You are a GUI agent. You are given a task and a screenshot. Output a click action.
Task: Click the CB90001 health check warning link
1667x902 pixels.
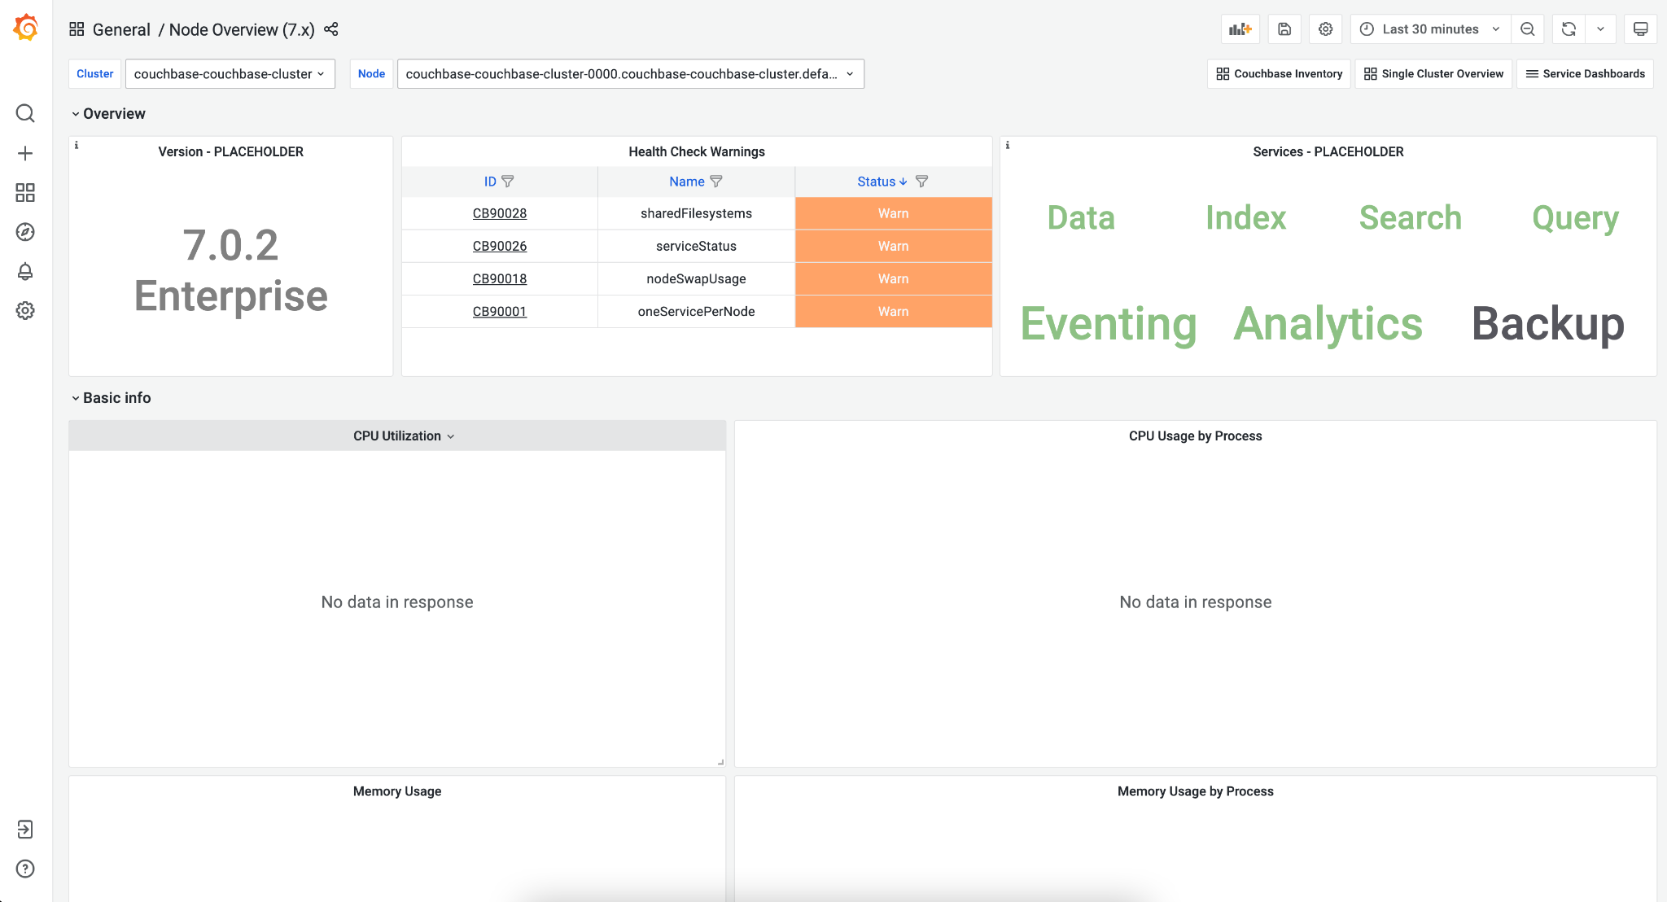click(x=499, y=311)
